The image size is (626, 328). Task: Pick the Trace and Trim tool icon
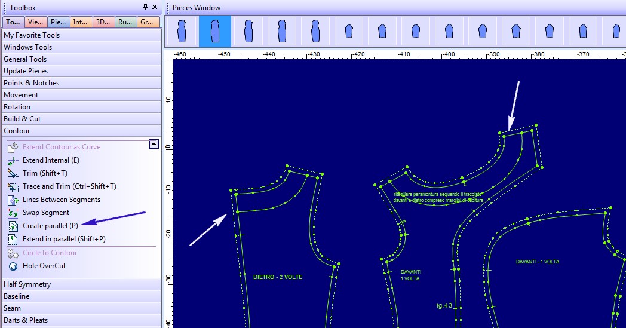point(13,186)
